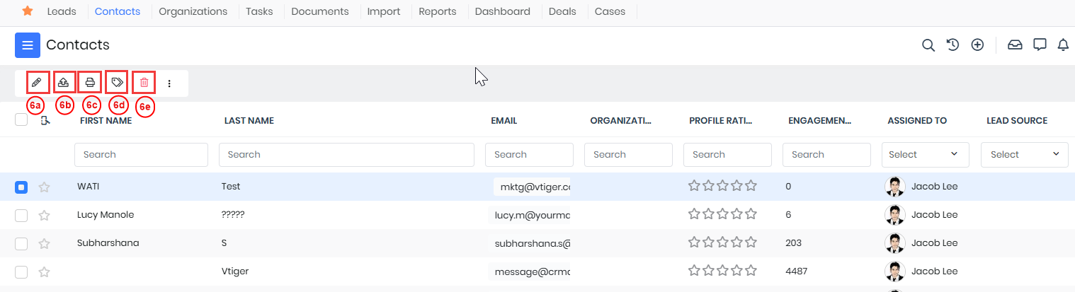
Task: Uncheck the WATI contact checkbox
Action: click(x=21, y=187)
